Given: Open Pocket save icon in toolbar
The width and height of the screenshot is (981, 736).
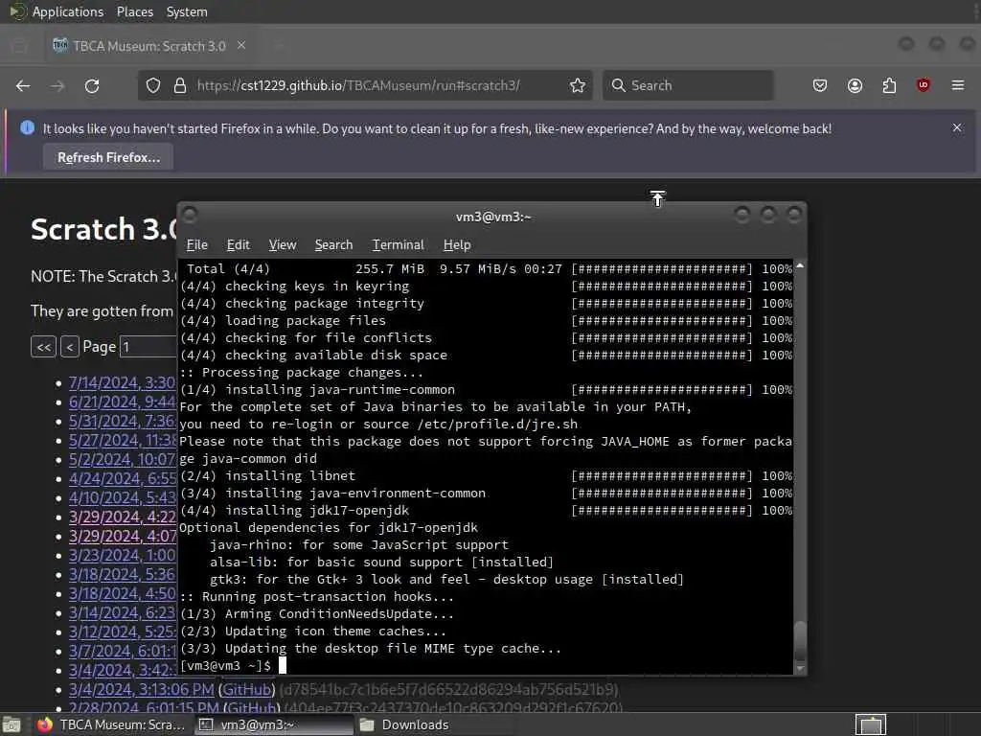Looking at the screenshot, I should [820, 85].
